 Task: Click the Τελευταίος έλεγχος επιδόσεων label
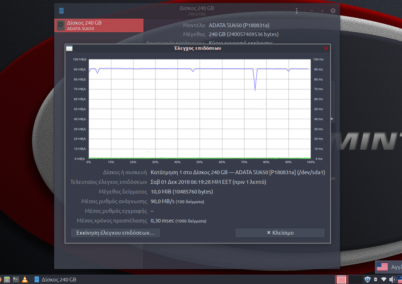click(109, 182)
